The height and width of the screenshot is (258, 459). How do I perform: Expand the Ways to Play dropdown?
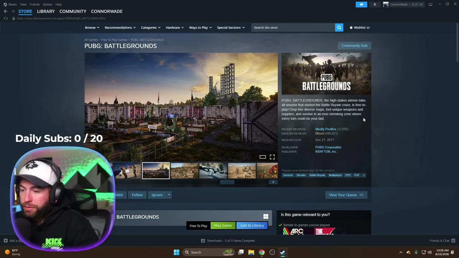(x=200, y=28)
